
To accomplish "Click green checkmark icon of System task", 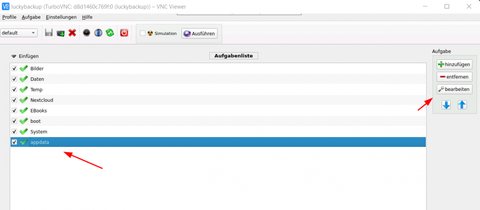I will coord(24,132).
